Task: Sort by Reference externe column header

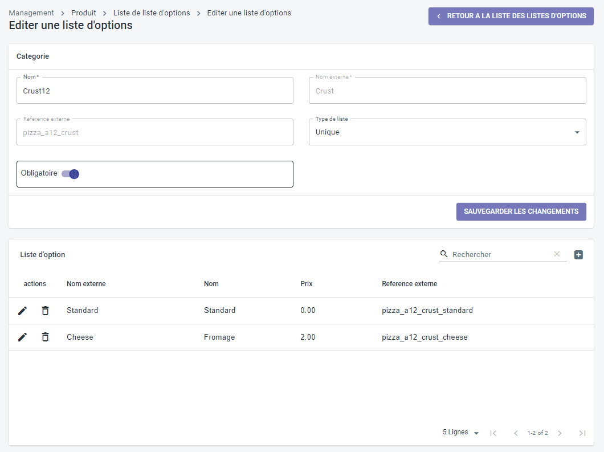Action: (x=410, y=284)
